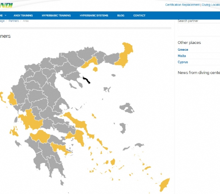Click the Diving Locator link
The image size is (220, 194).
pos(211,5)
